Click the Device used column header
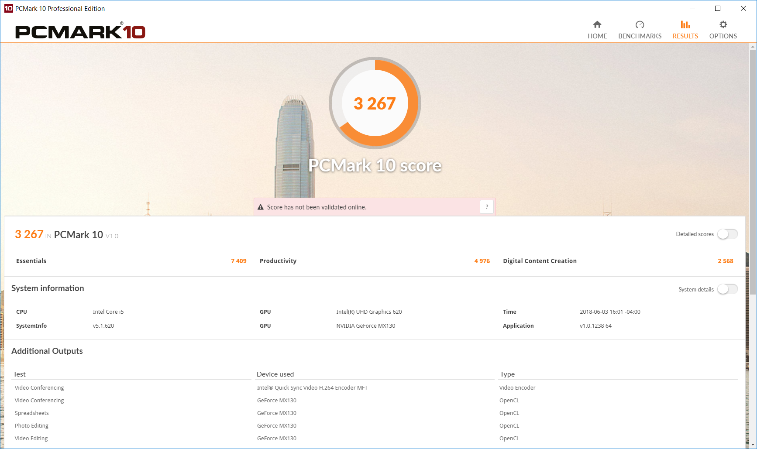The width and height of the screenshot is (757, 449). tap(275, 374)
